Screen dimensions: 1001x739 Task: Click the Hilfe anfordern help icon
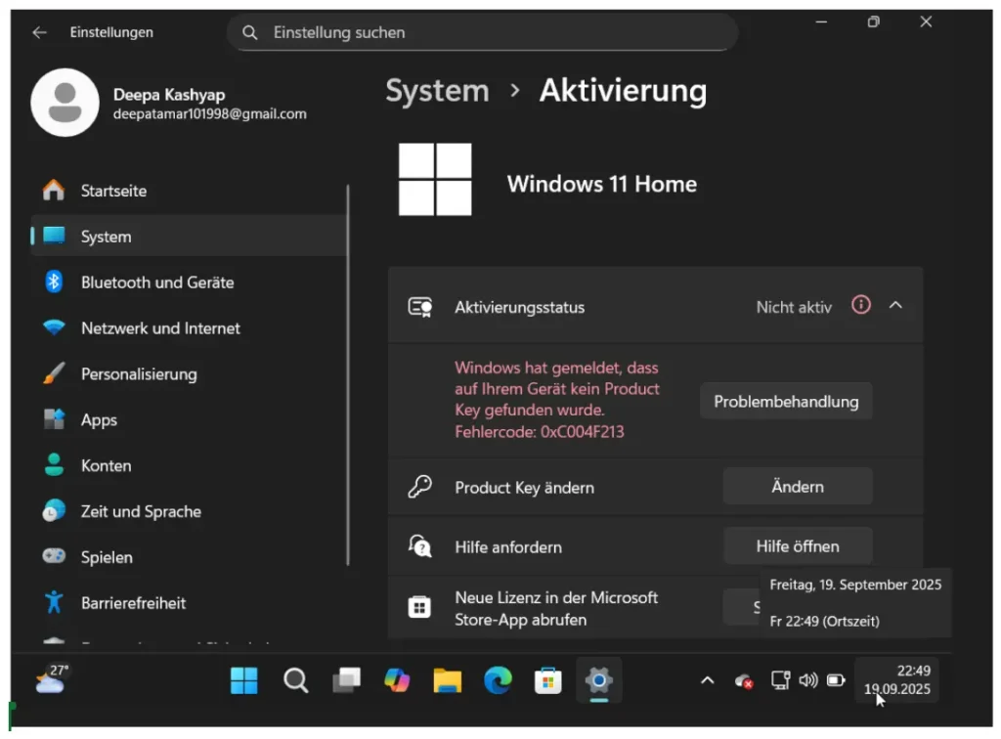coord(419,546)
